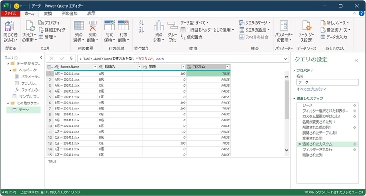Click the scroll down arrow of the data grid
Image resolution: width=366 pixels, height=196 pixels.
287,150
